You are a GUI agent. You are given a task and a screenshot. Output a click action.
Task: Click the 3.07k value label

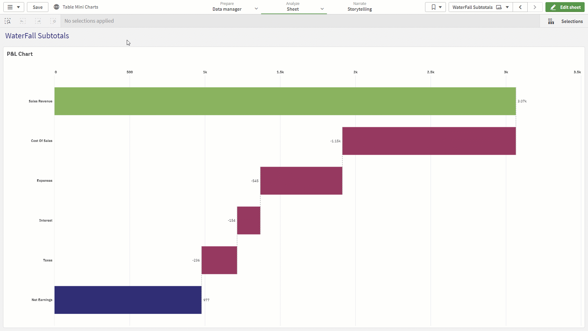pos(522,101)
